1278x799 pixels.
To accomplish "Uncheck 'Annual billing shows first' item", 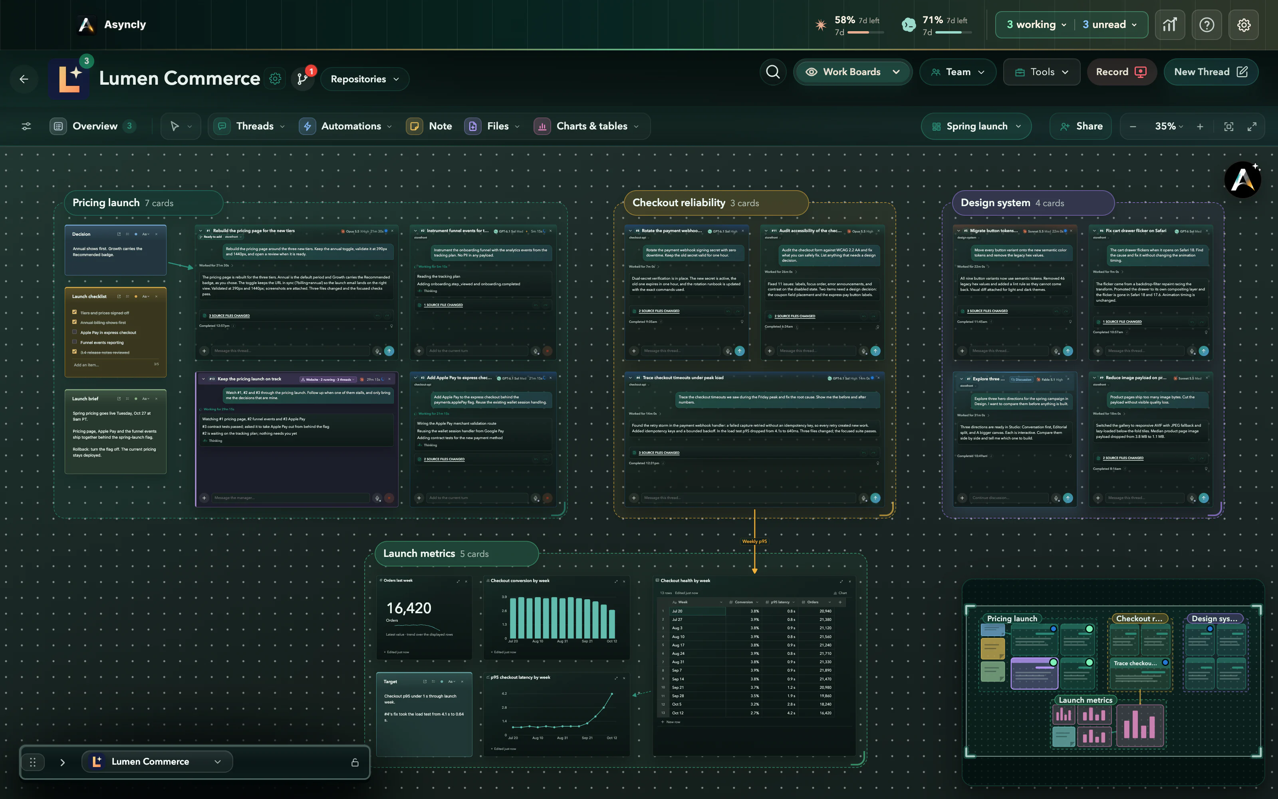I will coord(74,322).
